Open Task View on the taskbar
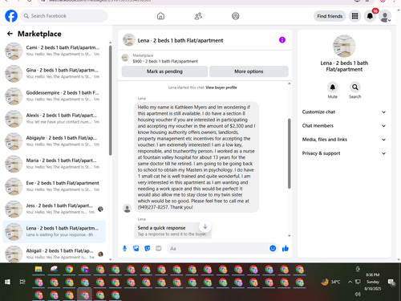The height and width of the screenshot is (301, 401). coord(22,282)
